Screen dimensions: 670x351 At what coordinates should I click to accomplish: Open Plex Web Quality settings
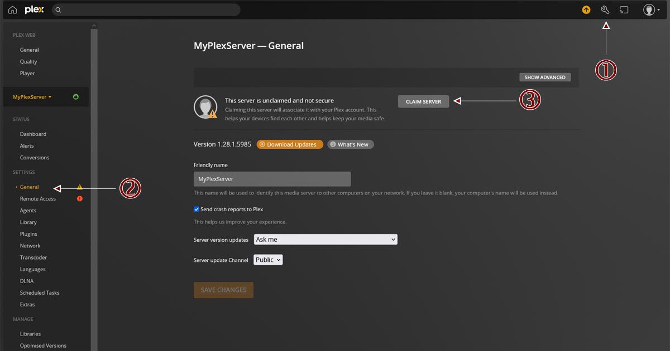click(28, 62)
